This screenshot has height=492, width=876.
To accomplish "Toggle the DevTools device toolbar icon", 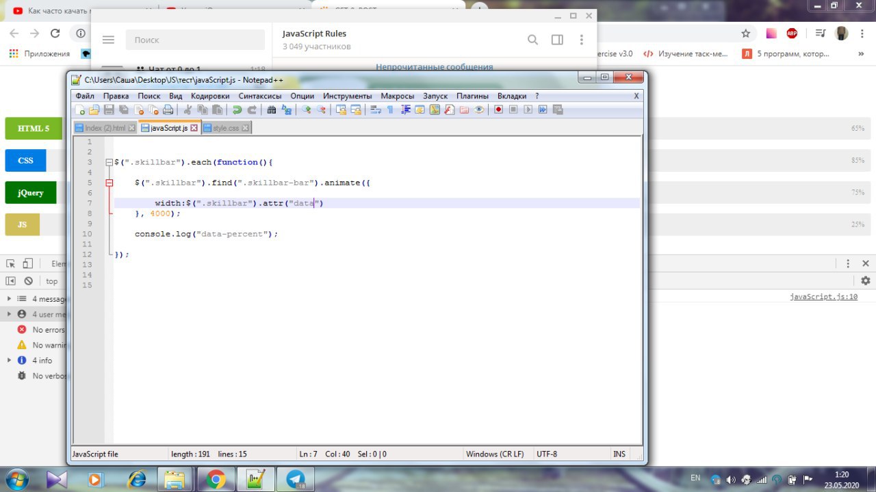I will pos(27,263).
